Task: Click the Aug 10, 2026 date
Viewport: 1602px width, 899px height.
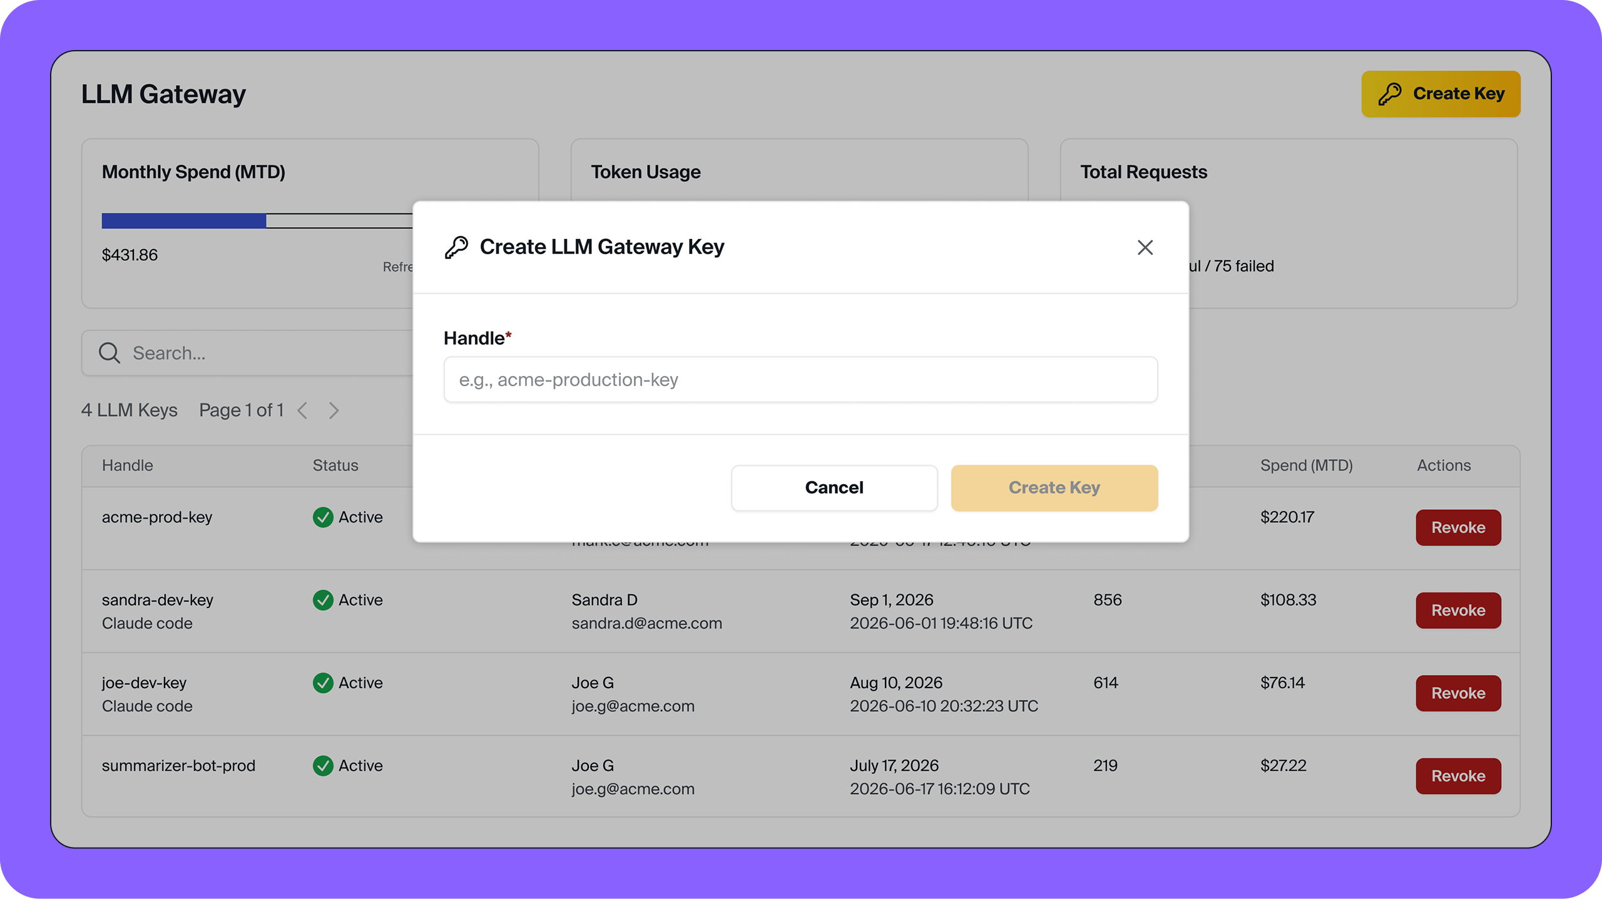Action: (x=896, y=683)
